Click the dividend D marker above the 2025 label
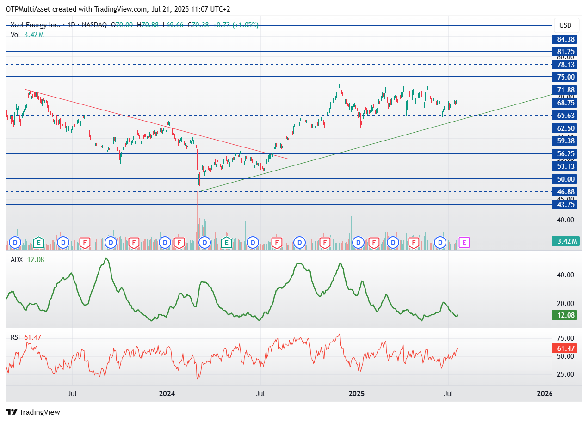Image resolution: width=588 pixels, height=422 pixels. [x=358, y=242]
